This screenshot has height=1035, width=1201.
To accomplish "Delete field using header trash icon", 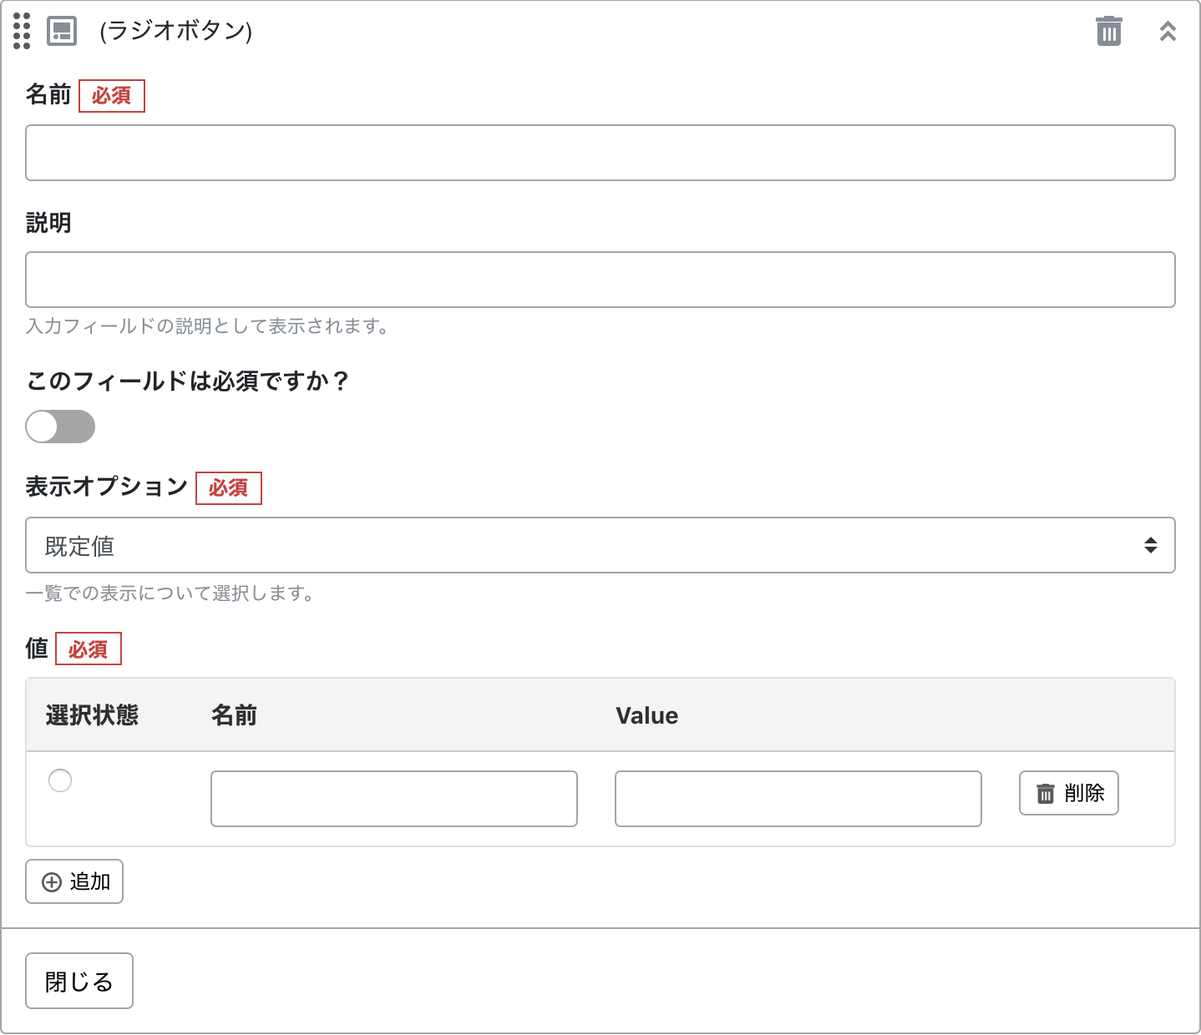I will coord(1108,31).
